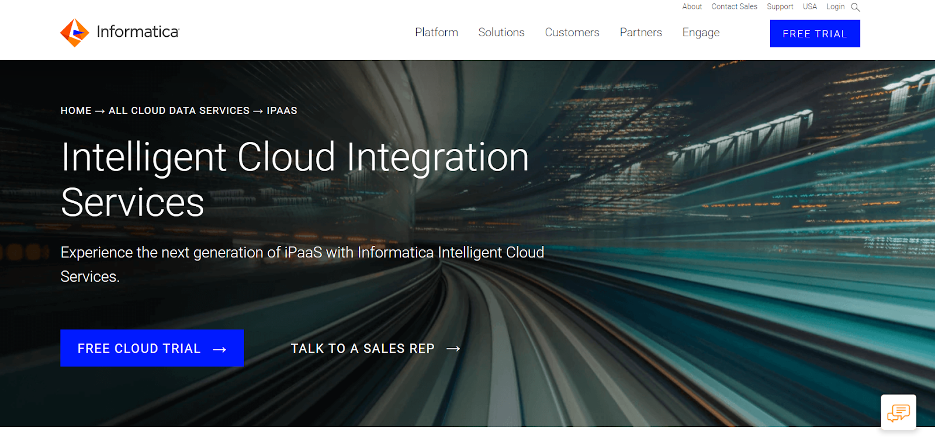Screen dimensions: 935x438
Task: Open the Support link
Action: [x=780, y=6]
